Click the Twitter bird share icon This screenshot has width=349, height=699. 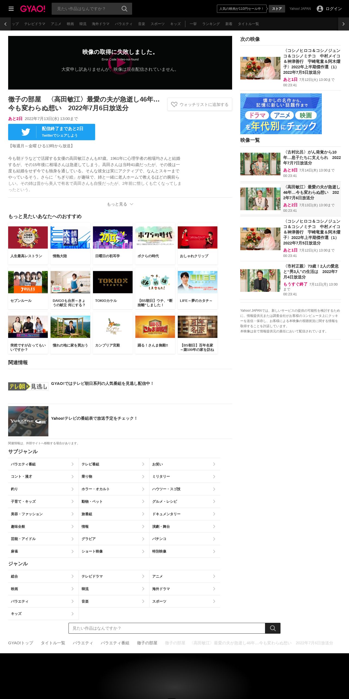pos(26,132)
